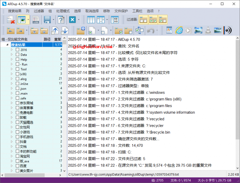Image resolution: width=240 pixels, height=183 pixels.
Task: Click the select files checked-page icon
Action: coord(92,30)
